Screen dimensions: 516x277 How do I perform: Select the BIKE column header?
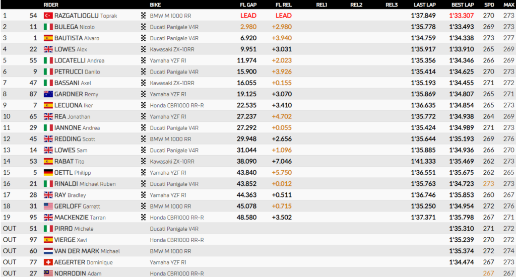point(156,5)
